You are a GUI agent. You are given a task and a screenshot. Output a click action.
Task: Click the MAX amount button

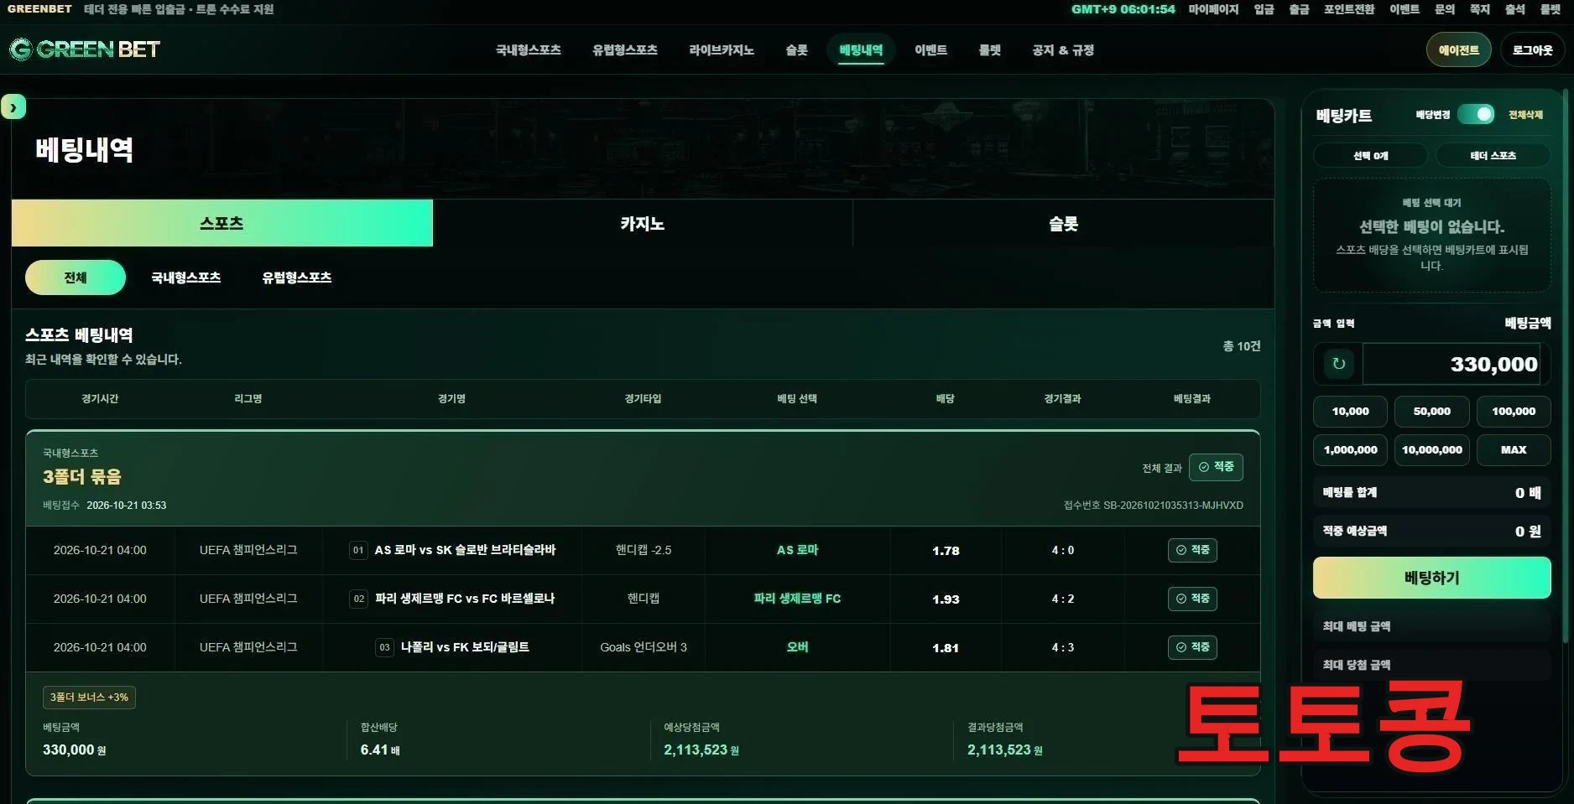(1513, 449)
